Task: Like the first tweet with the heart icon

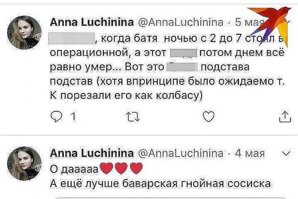Action: click(208, 116)
